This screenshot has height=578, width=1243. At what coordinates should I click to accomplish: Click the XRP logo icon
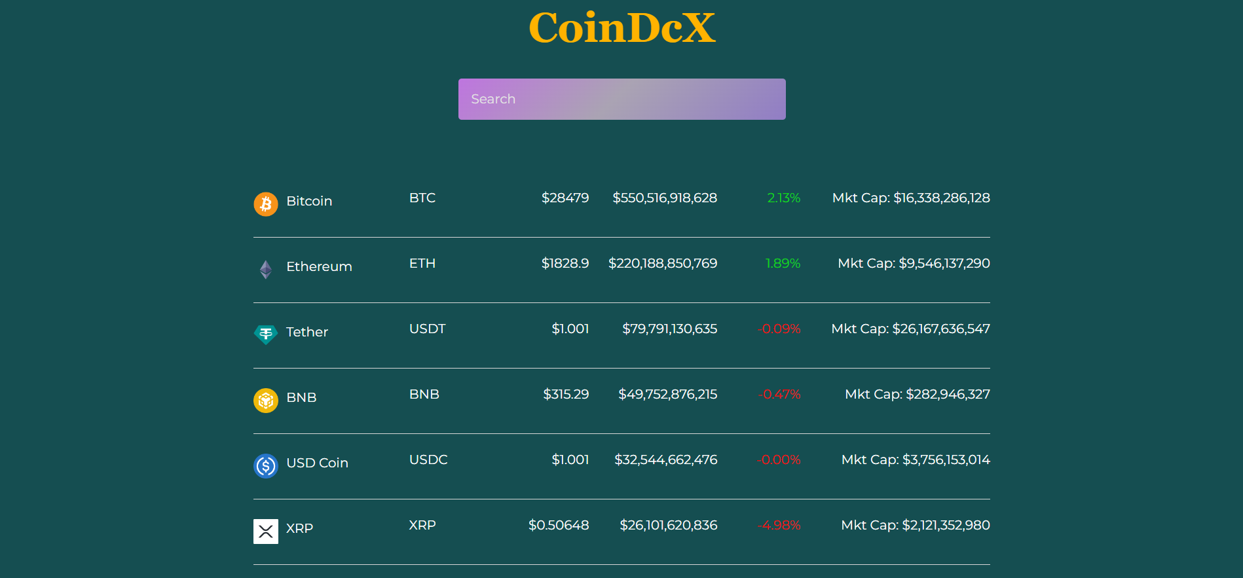coord(266,532)
